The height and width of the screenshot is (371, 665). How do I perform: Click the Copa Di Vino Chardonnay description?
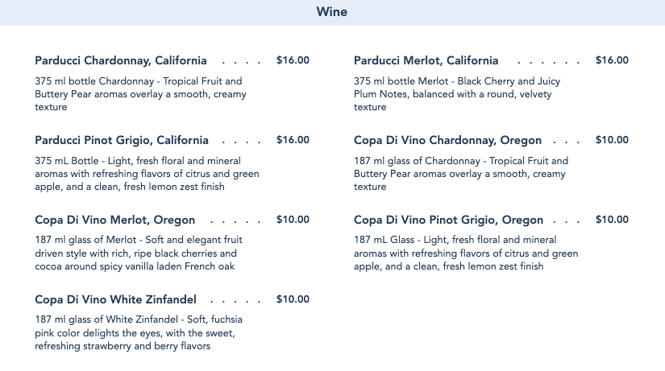point(460,174)
